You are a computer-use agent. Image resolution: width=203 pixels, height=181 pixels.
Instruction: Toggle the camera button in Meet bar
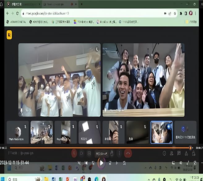(82, 153)
